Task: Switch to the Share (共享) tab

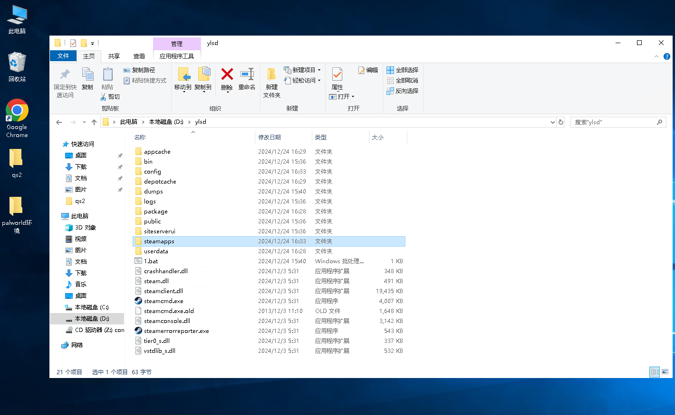Action: tap(114, 56)
